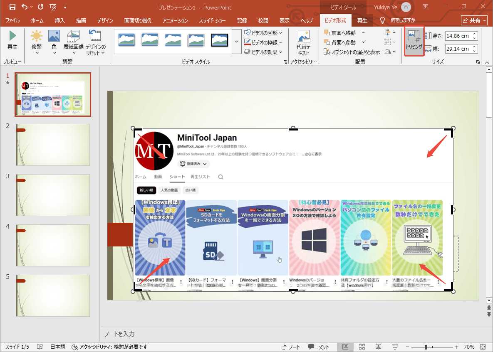Switch to the 再生 (Playback) ribbon tab

(x=362, y=20)
